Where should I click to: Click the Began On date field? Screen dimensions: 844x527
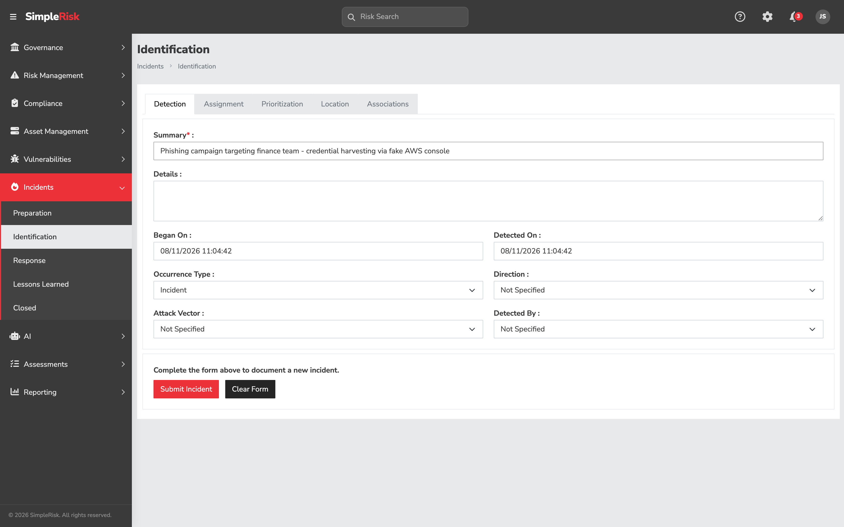(x=318, y=251)
